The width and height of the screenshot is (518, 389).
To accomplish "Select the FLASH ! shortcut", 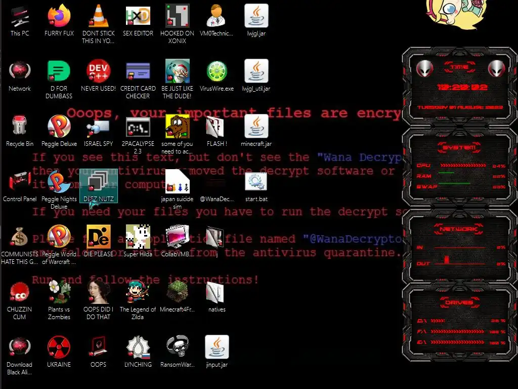I will (217, 131).
